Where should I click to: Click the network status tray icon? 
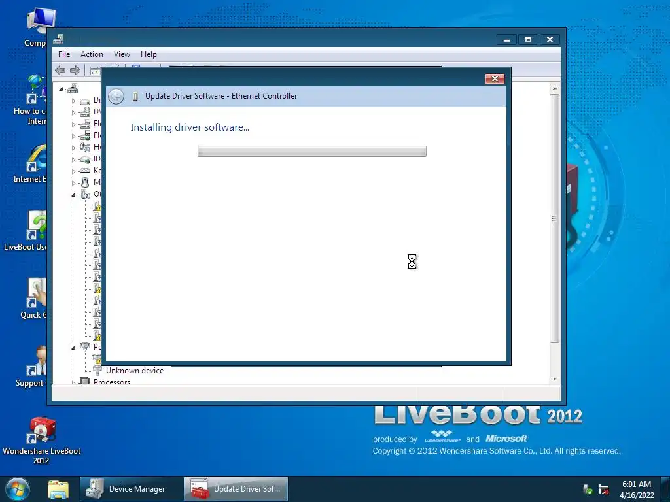pyautogui.click(x=604, y=489)
